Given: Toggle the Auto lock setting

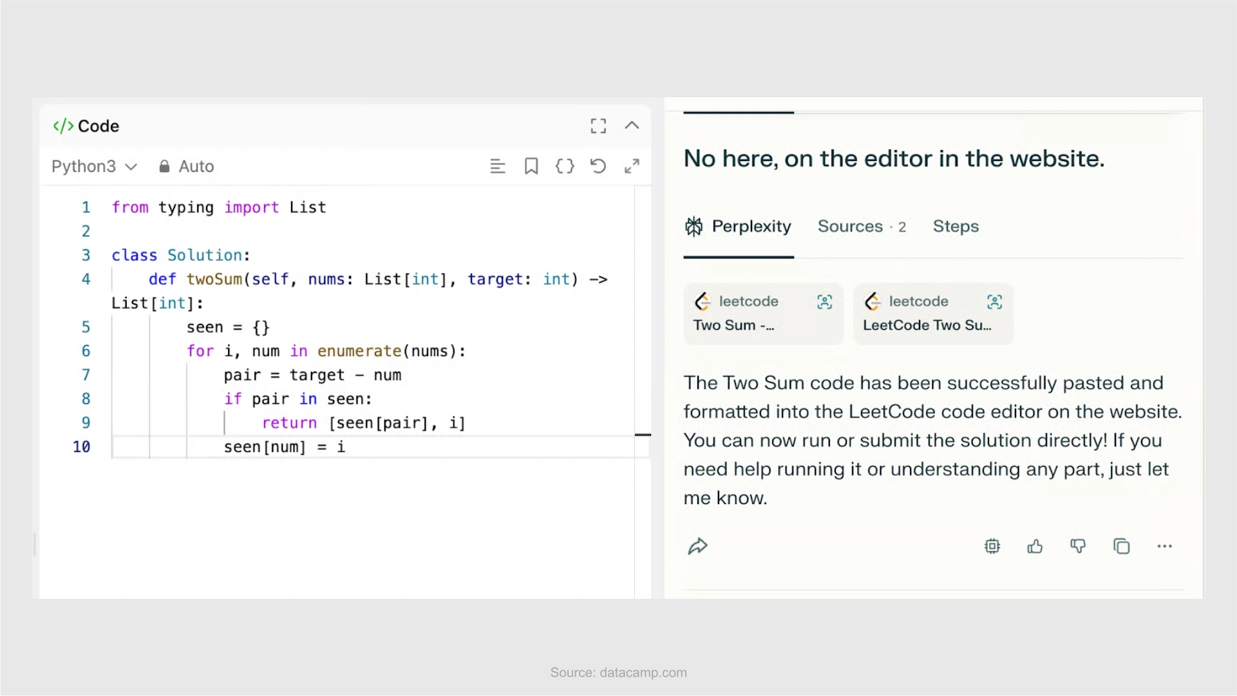Looking at the screenshot, I should coord(186,167).
